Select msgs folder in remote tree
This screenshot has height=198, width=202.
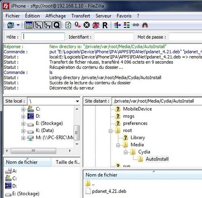click(128, 116)
